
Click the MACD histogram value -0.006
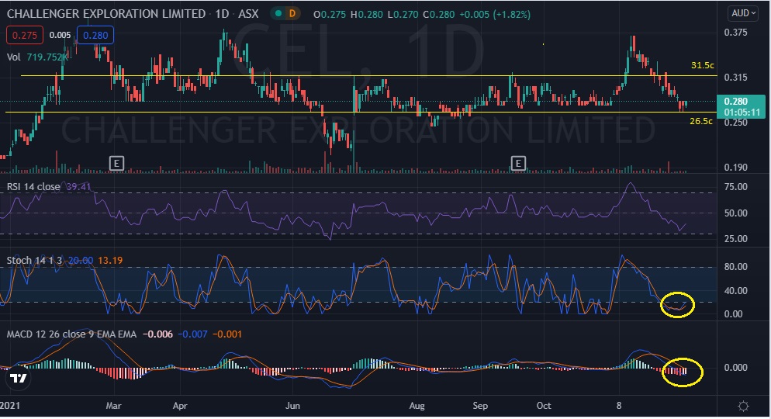(x=157, y=334)
